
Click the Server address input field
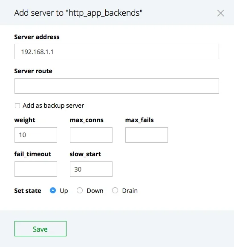(x=117, y=52)
